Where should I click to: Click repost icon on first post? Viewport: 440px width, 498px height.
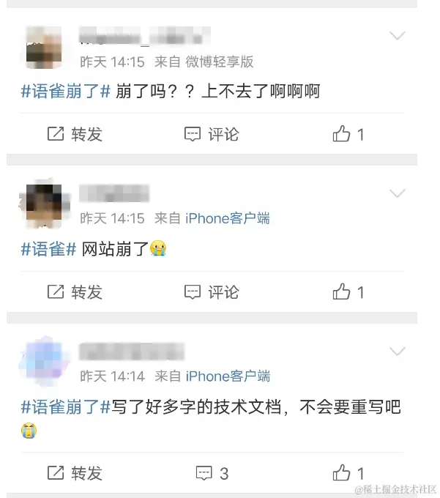(56, 134)
